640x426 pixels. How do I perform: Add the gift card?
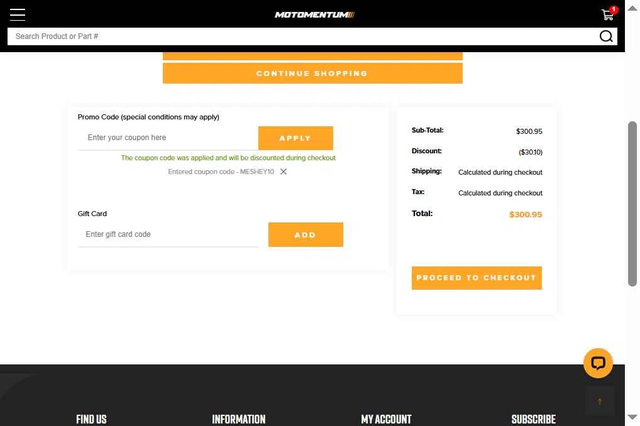pos(306,234)
